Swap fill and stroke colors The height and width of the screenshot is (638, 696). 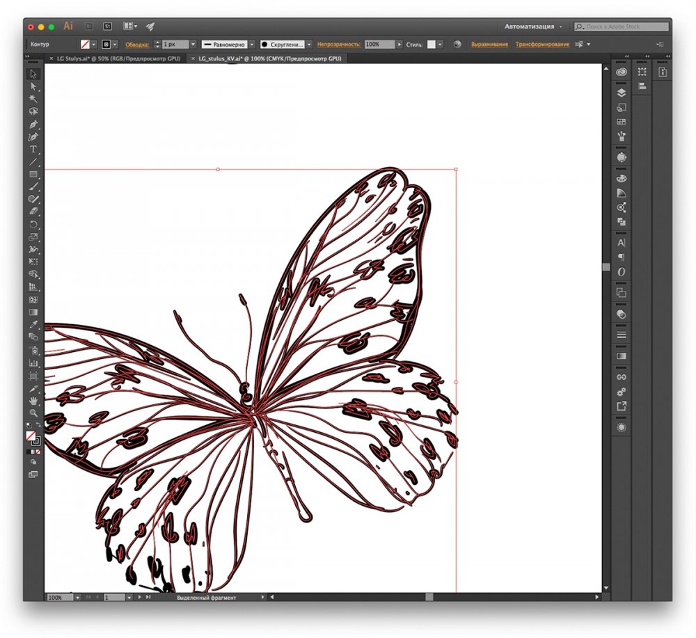tap(38, 425)
